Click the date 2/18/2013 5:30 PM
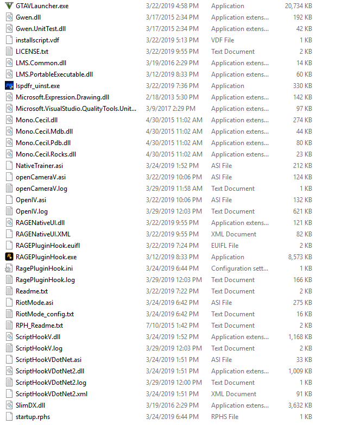The image size is (342, 425). click(x=172, y=97)
